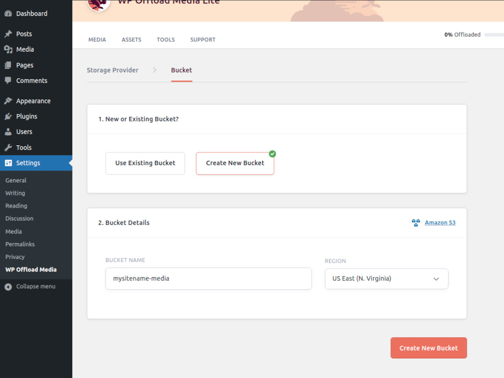Click the Comments speech bubble icon
The height and width of the screenshot is (378, 504).
(x=8, y=81)
